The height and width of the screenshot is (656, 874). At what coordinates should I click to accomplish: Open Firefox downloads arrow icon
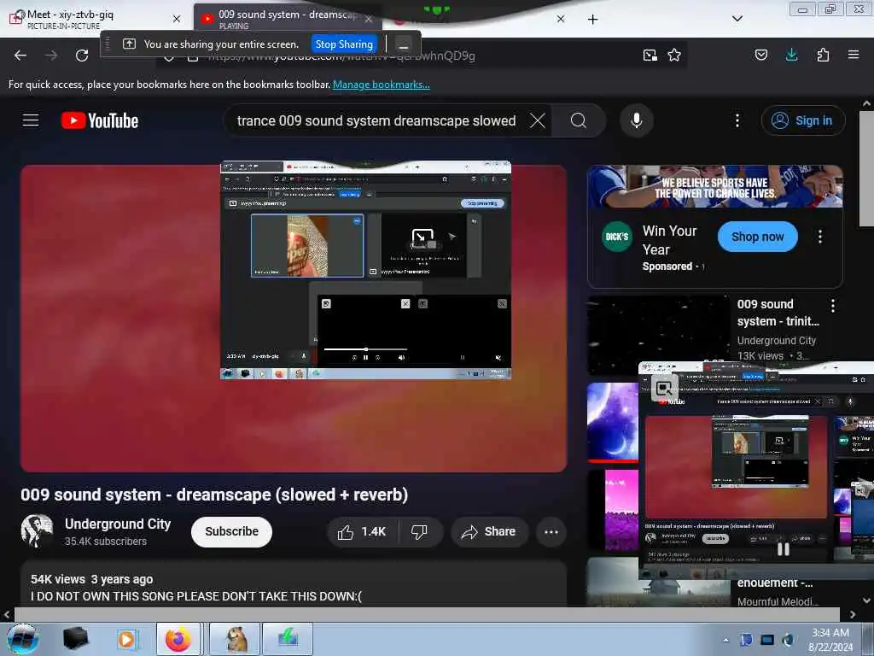791,55
